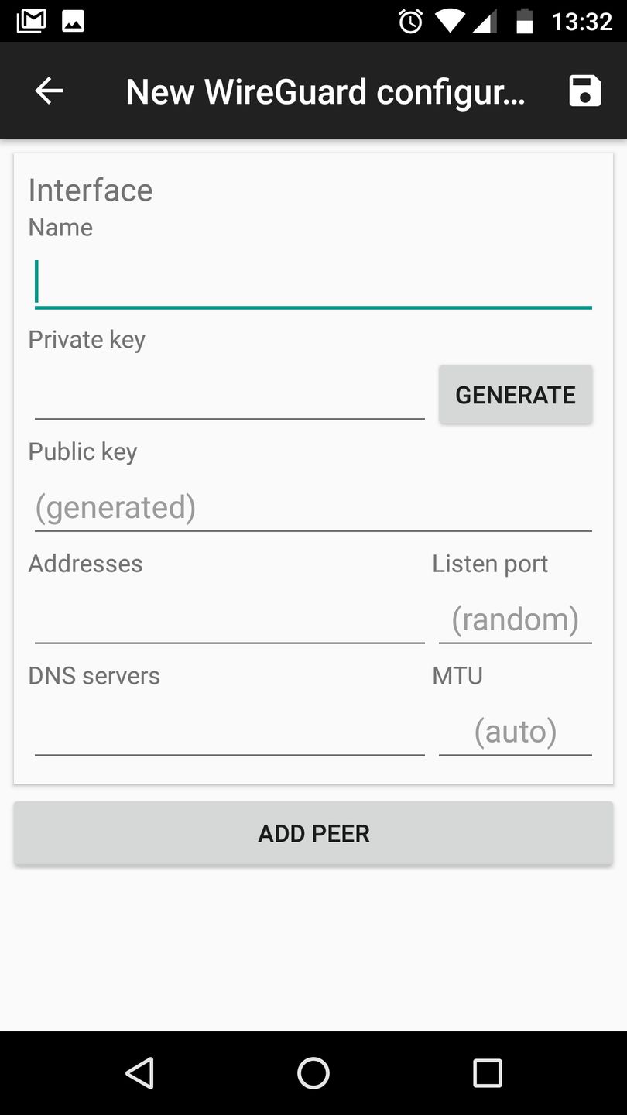Tap the generated Public key field

313,507
